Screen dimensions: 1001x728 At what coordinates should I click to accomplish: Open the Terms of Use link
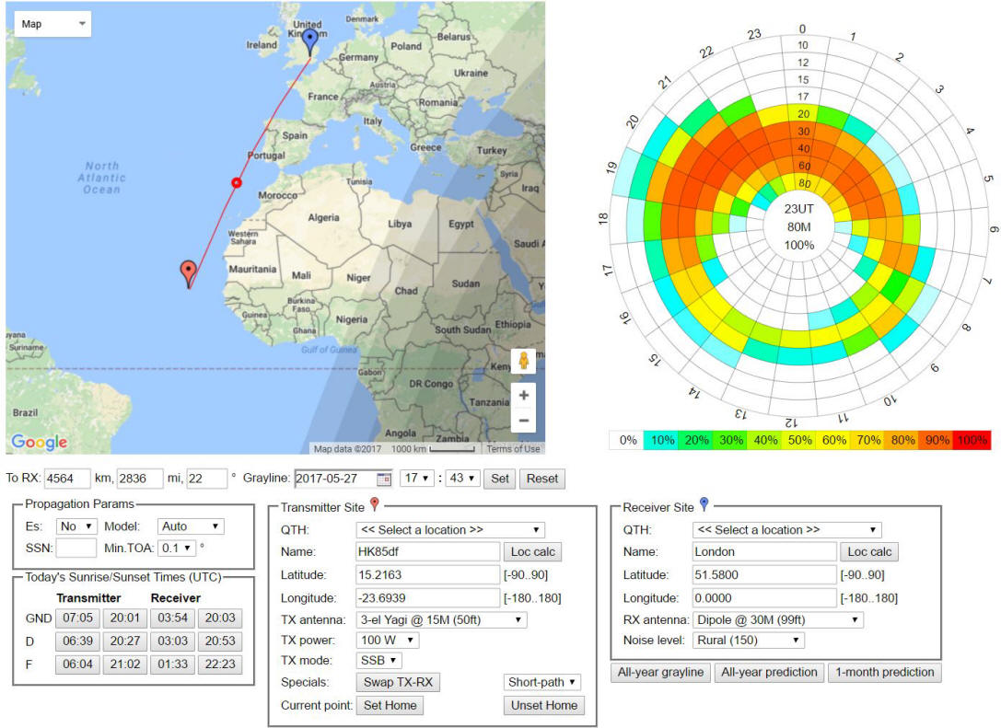click(513, 449)
